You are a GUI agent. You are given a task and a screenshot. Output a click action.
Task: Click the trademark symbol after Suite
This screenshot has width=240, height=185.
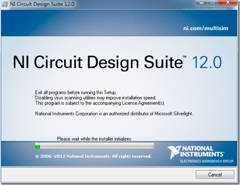185,57
